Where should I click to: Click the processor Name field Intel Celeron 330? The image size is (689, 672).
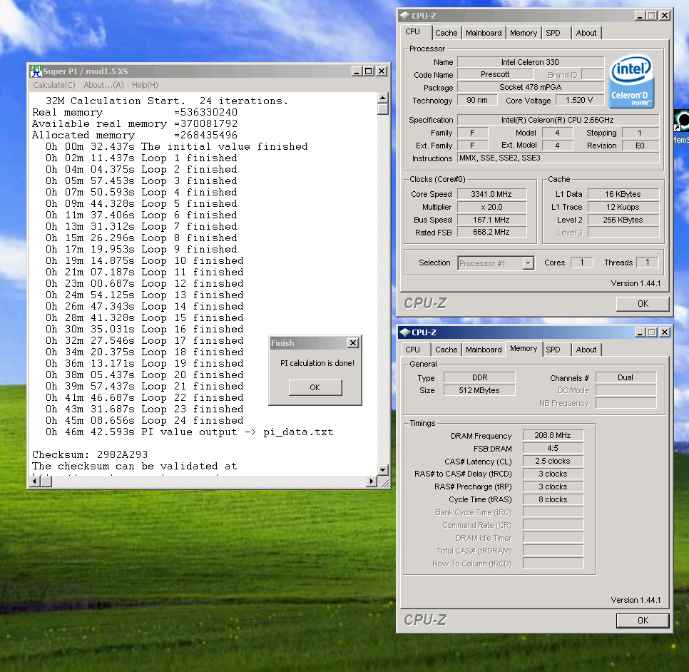531,62
